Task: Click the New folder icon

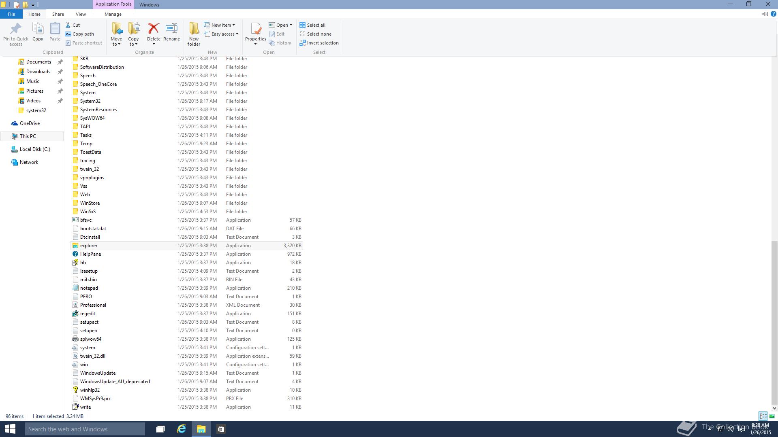Action: click(x=194, y=28)
